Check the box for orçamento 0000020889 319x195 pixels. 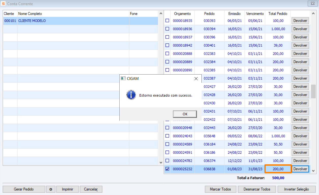pos(167,62)
